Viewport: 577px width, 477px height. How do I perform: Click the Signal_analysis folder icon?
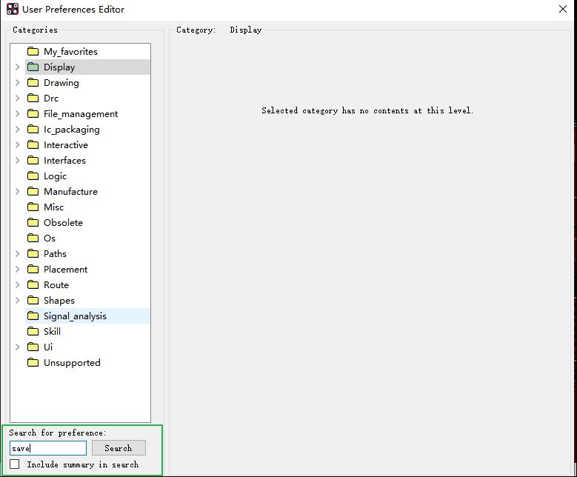click(x=33, y=316)
